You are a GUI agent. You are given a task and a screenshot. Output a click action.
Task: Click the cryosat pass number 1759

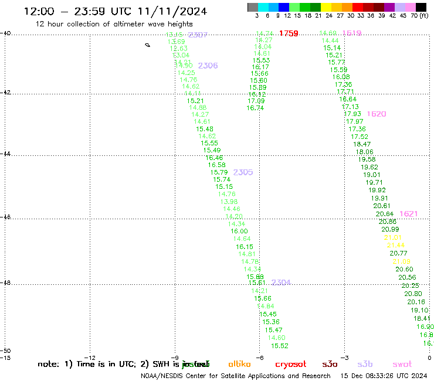pos(289,33)
